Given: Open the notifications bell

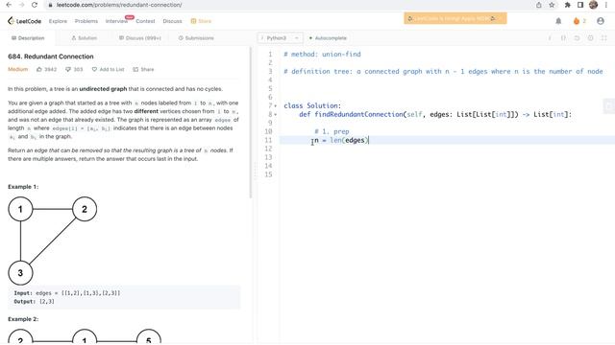Looking at the screenshot, I should click(x=558, y=21).
